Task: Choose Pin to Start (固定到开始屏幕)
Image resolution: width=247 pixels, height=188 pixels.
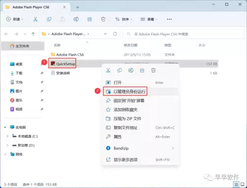Action: 140,101
